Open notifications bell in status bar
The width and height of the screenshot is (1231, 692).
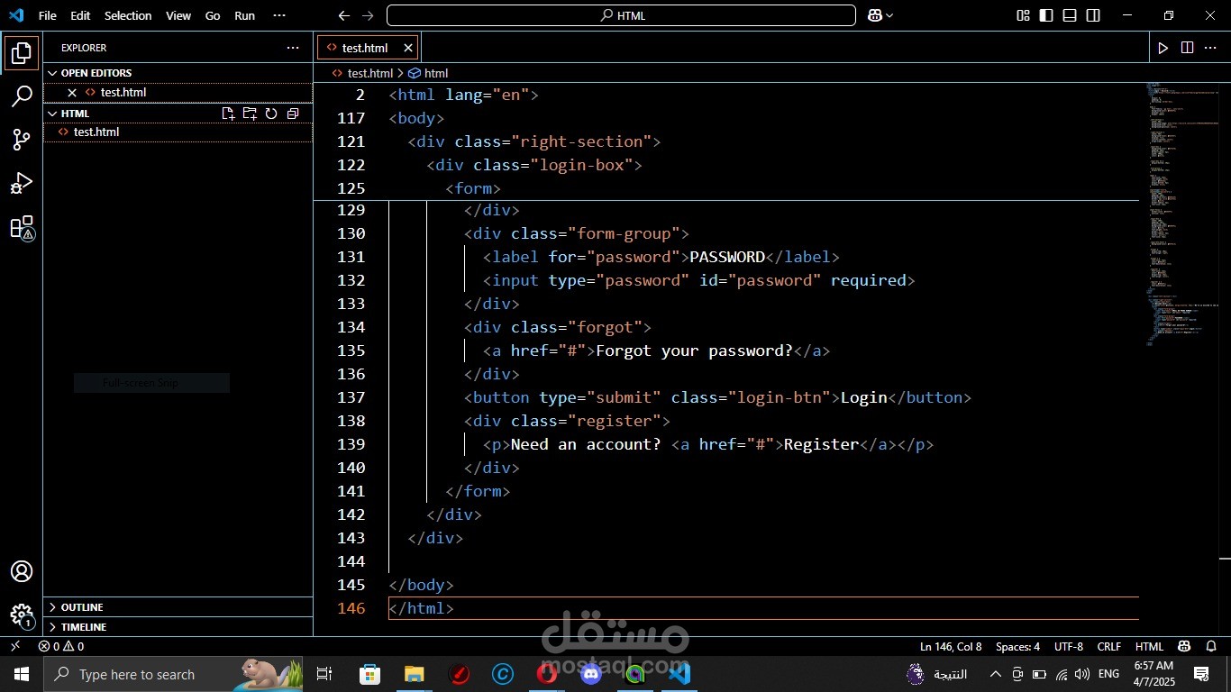tap(1209, 646)
